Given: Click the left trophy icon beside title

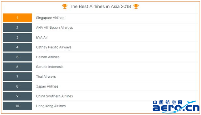Looking at the screenshot, I should (65, 7).
